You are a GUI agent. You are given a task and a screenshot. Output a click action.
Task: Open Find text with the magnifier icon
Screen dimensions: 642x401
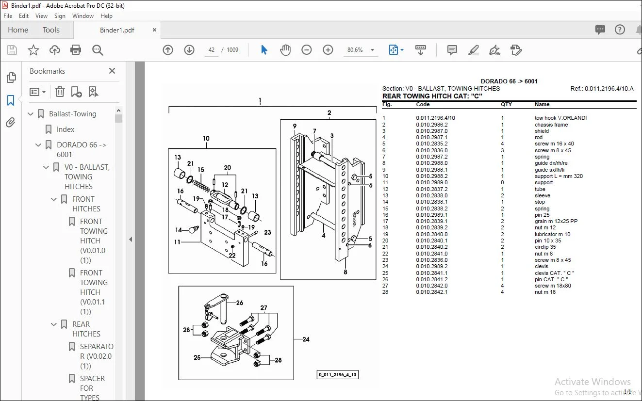pos(98,50)
